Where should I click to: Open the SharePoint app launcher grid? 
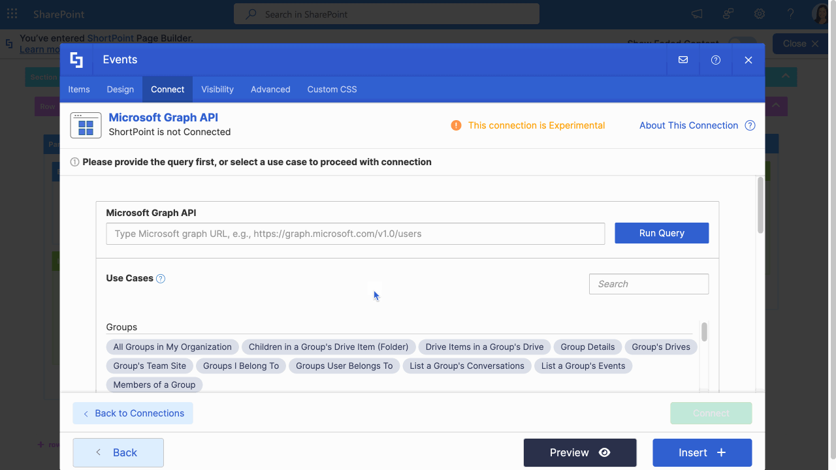[12, 14]
